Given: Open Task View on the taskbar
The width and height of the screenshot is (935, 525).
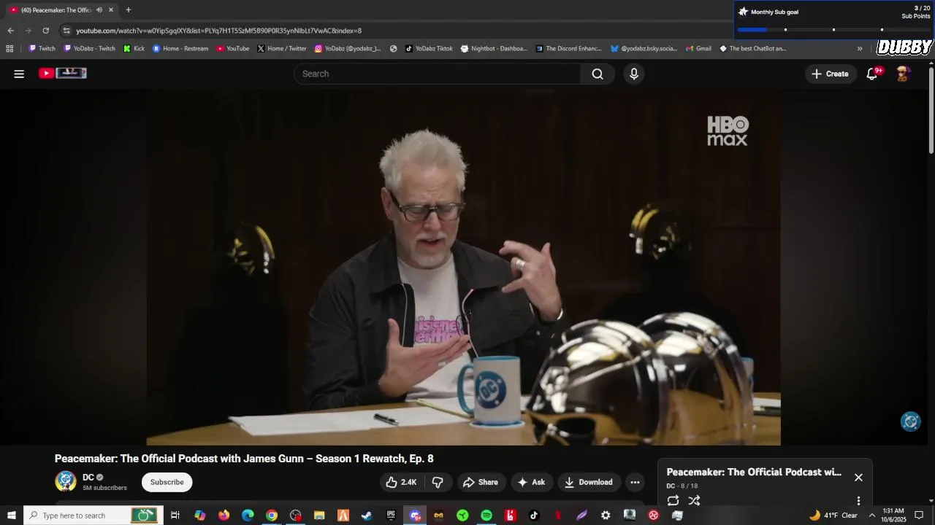Looking at the screenshot, I should tap(175, 516).
